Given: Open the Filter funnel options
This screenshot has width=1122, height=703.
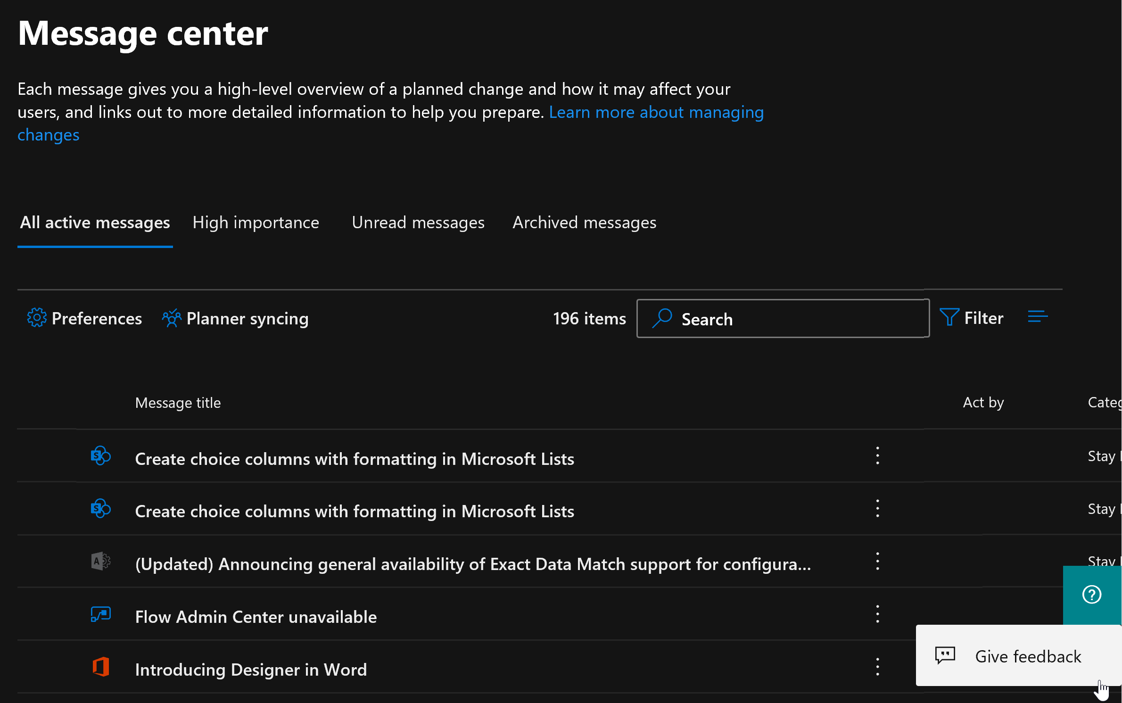Looking at the screenshot, I should (971, 318).
